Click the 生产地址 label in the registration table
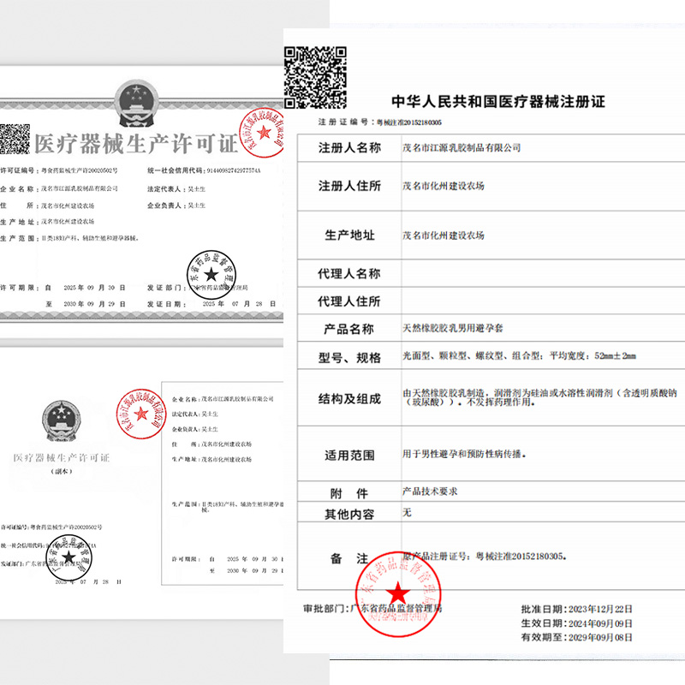Screen dimensions: 685x685 (349, 235)
